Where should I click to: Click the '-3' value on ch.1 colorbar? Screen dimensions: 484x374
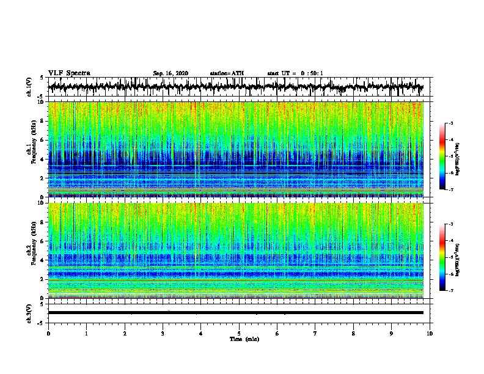point(450,123)
